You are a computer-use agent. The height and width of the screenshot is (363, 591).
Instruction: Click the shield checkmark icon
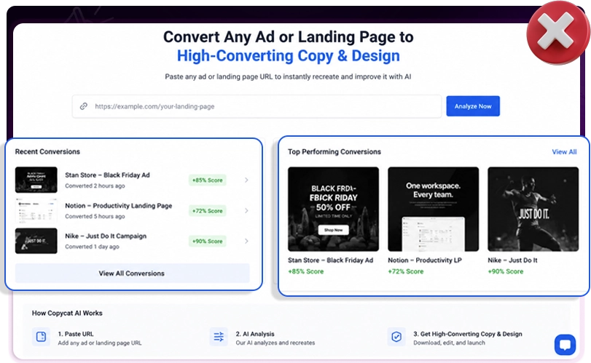pyautogui.click(x=396, y=336)
